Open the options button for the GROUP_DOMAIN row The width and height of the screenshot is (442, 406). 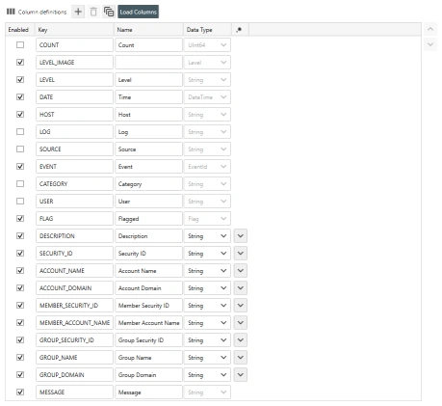[x=241, y=375]
